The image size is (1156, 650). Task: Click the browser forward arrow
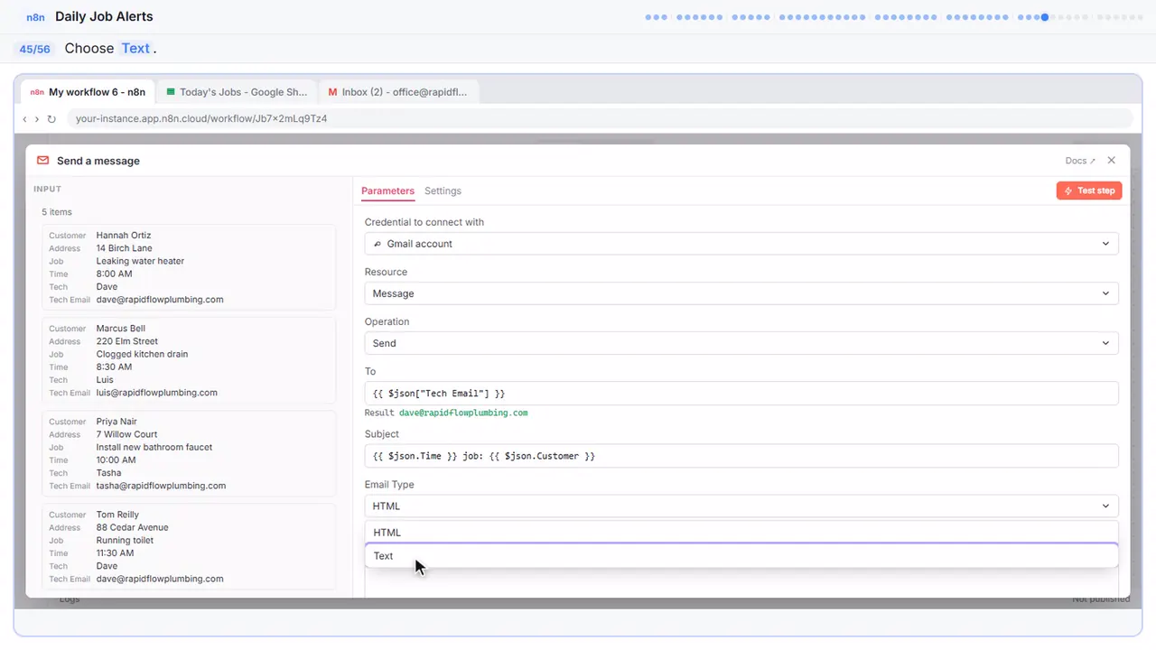click(37, 118)
